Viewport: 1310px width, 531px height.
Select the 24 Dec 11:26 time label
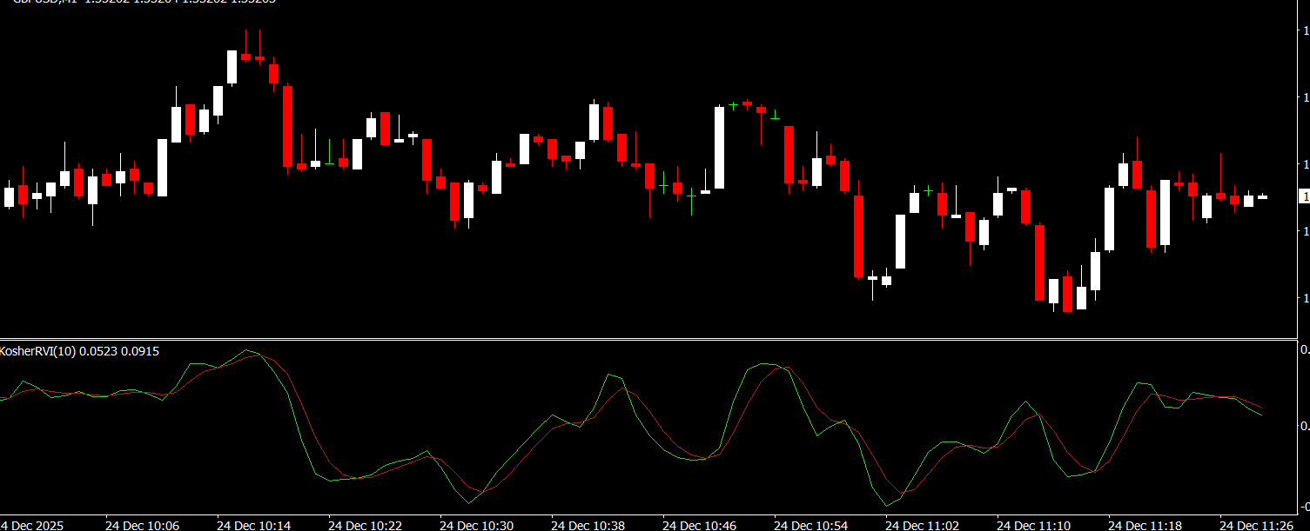click(1256, 525)
